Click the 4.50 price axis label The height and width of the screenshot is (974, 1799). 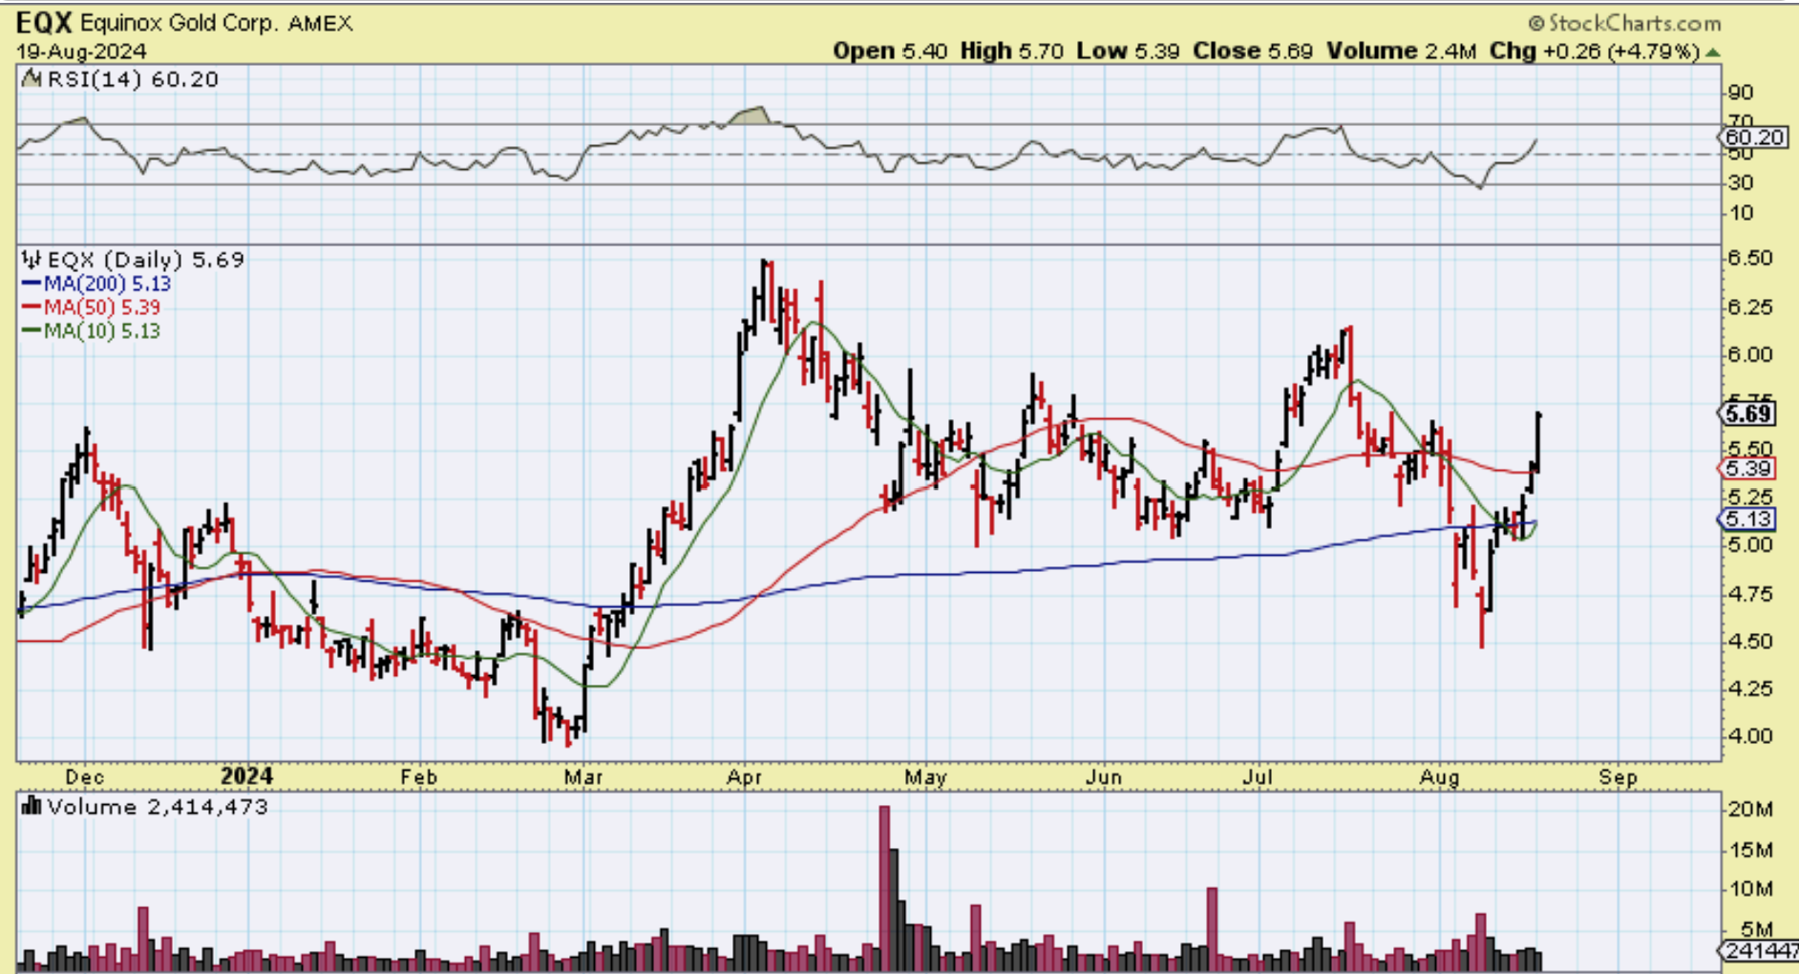click(1750, 642)
